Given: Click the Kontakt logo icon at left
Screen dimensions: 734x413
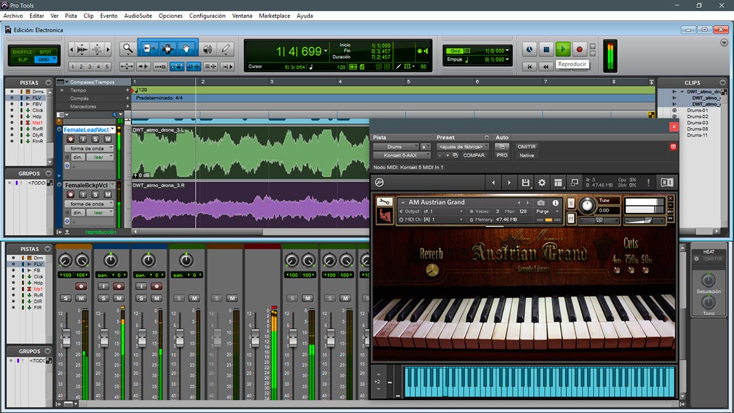Looking at the screenshot, I should click(x=379, y=182).
